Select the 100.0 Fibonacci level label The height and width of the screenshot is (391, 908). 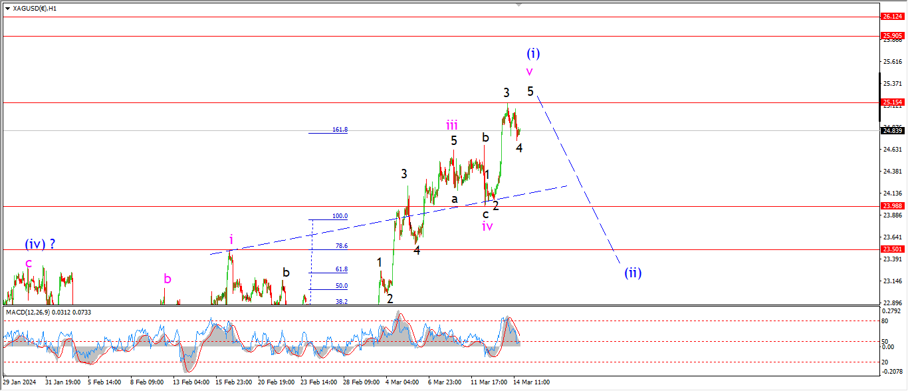coord(340,216)
